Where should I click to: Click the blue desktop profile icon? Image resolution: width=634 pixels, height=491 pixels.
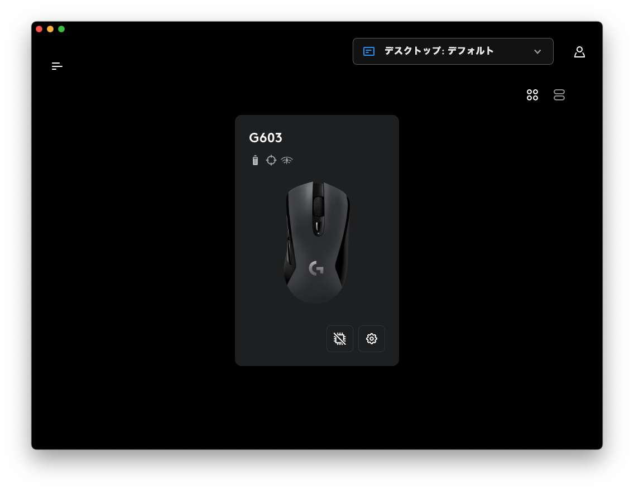coord(369,51)
